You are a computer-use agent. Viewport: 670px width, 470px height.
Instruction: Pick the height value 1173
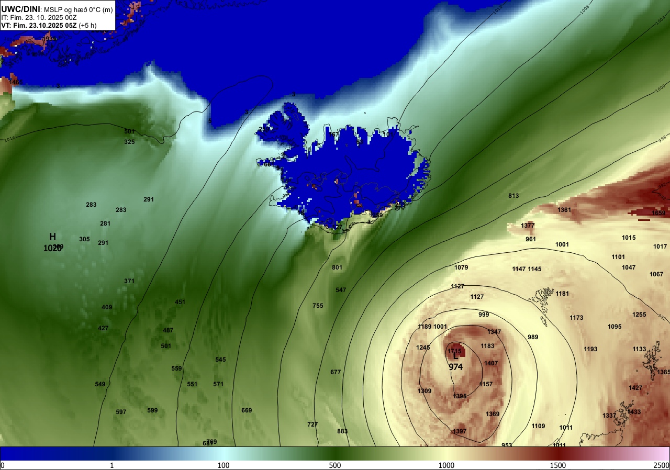click(x=576, y=318)
